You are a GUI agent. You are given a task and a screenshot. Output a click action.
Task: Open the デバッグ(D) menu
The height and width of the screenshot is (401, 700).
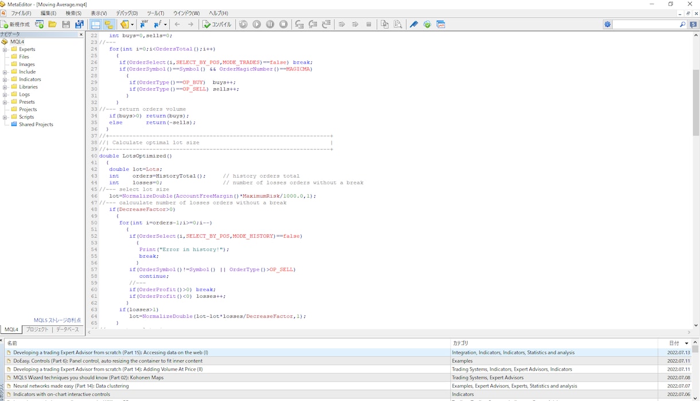[x=127, y=13]
